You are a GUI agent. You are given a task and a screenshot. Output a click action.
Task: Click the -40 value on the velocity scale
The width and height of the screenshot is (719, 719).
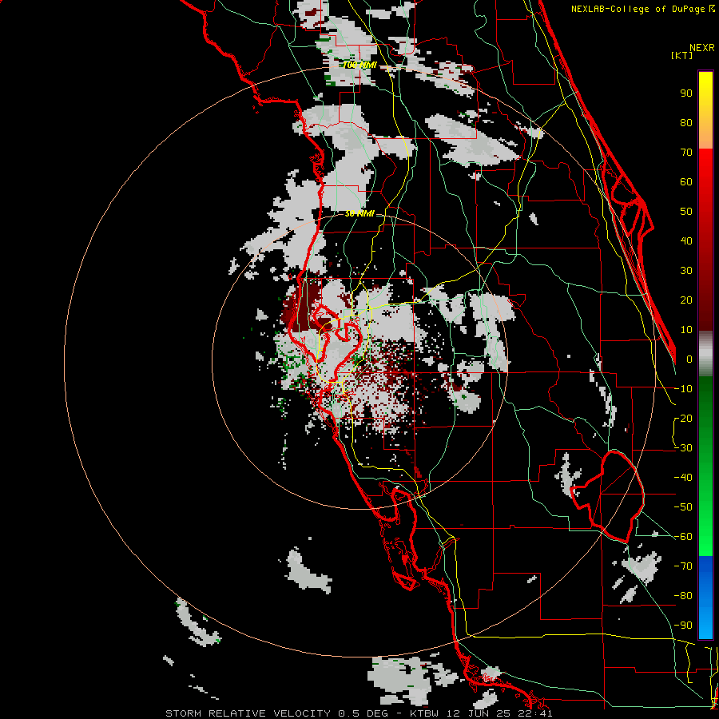tap(683, 478)
